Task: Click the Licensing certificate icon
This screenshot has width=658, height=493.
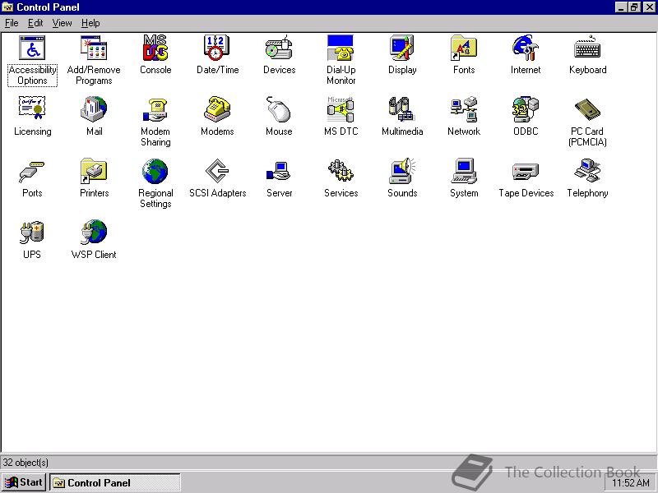Action: coord(32,109)
